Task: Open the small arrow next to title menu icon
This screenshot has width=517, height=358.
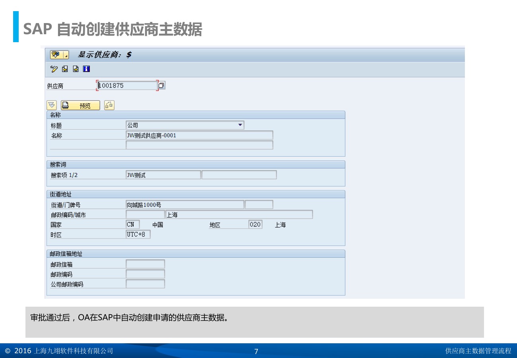Action: pos(66,55)
